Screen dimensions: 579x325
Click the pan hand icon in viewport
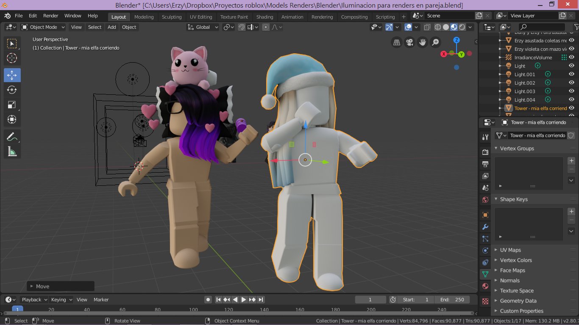(x=423, y=42)
